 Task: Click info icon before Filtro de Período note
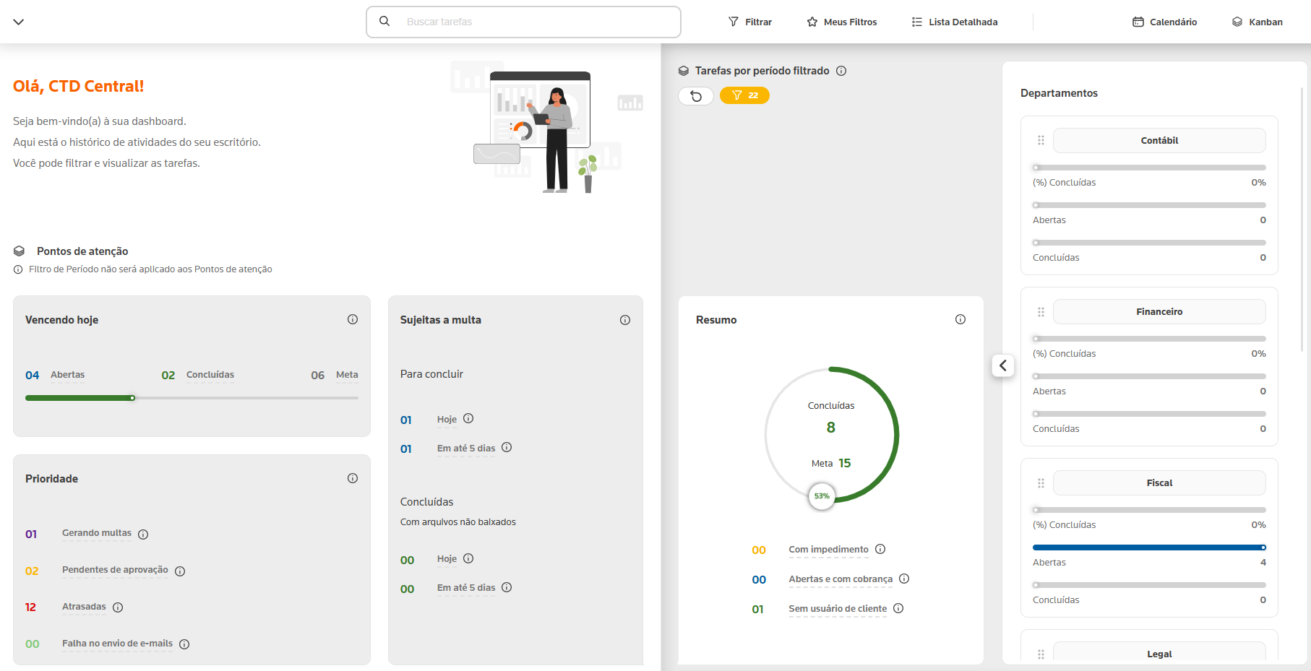pyautogui.click(x=18, y=269)
